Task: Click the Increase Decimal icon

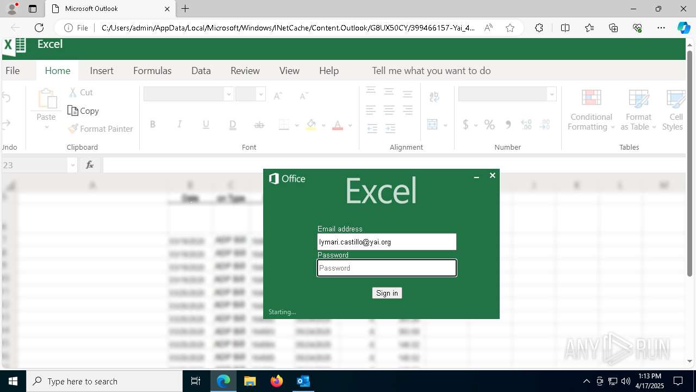Action: click(526, 125)
